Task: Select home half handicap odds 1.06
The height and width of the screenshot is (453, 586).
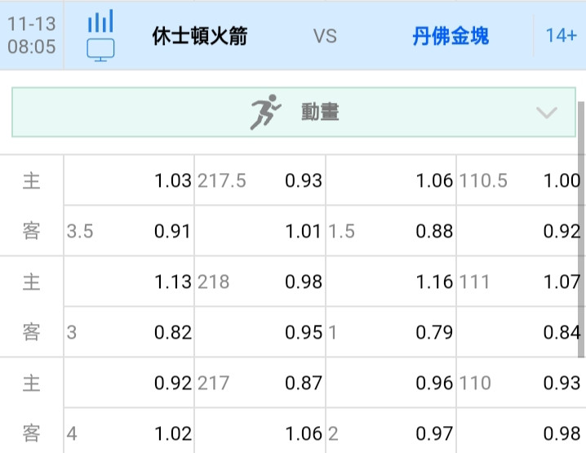Action: point(434,181)
